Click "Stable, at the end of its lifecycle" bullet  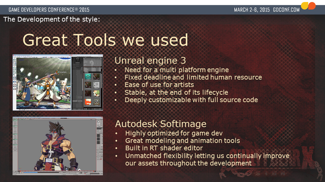tap(176, 92)
